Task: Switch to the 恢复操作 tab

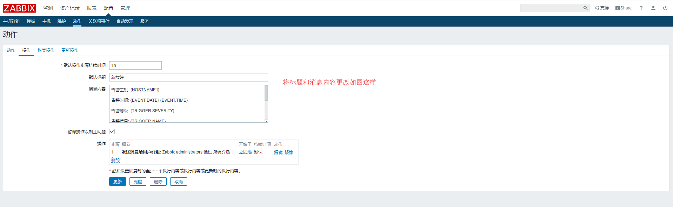Action: pos(46,50)
